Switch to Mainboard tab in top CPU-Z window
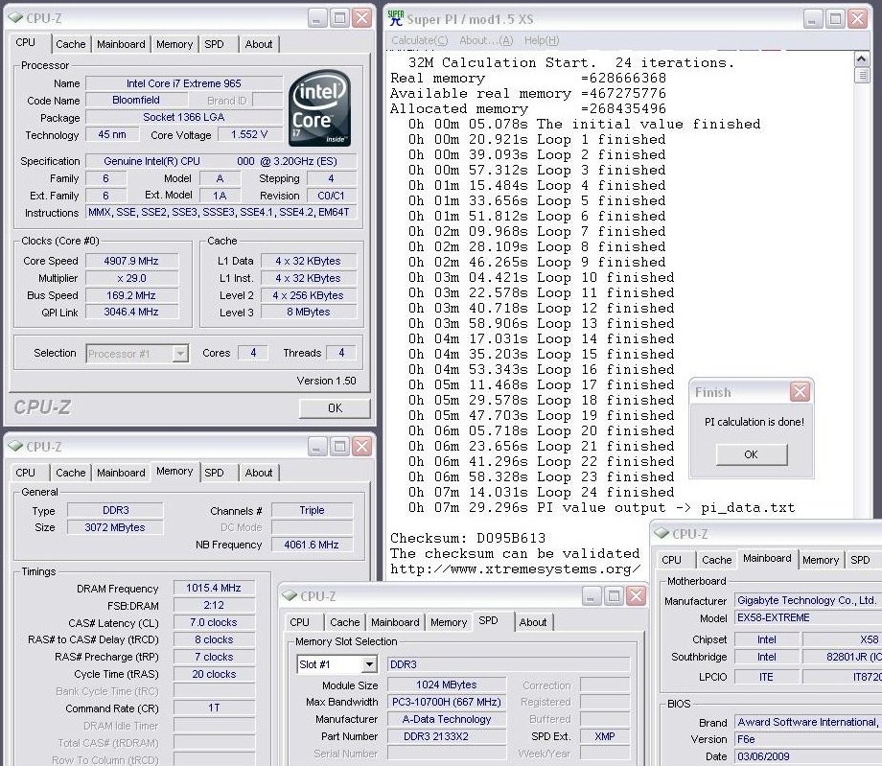The width and height of the screenshot is (882, 766). (121, 44)
